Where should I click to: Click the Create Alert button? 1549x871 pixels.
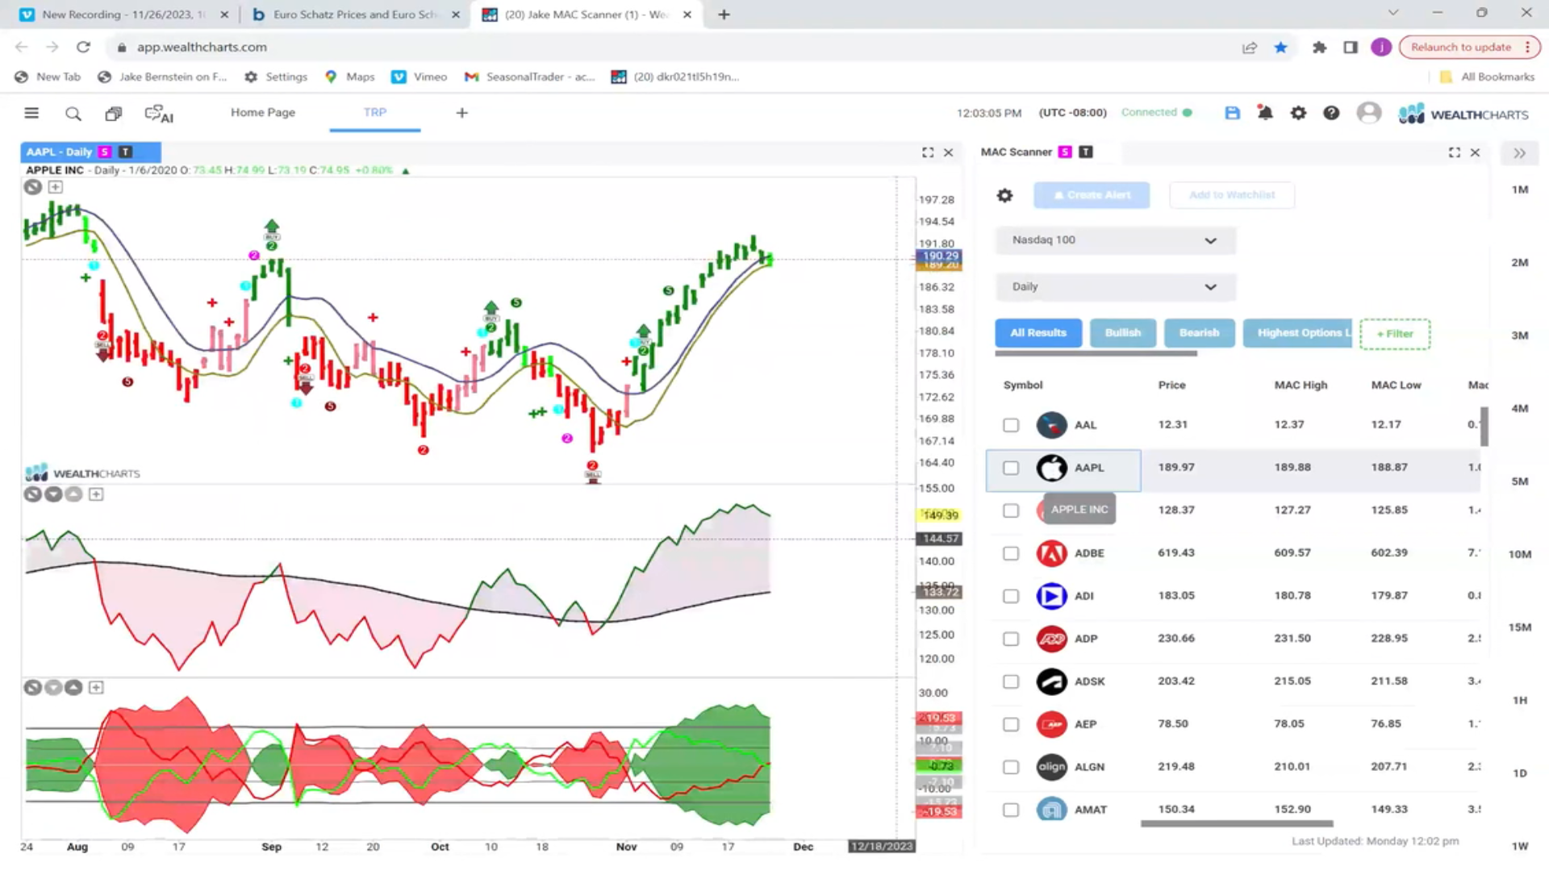[1092, 195]
